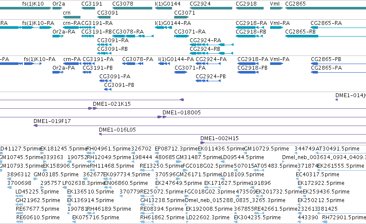Open the GH21962.5prime EST label
The image size is (366, 224).
point(38,200)
